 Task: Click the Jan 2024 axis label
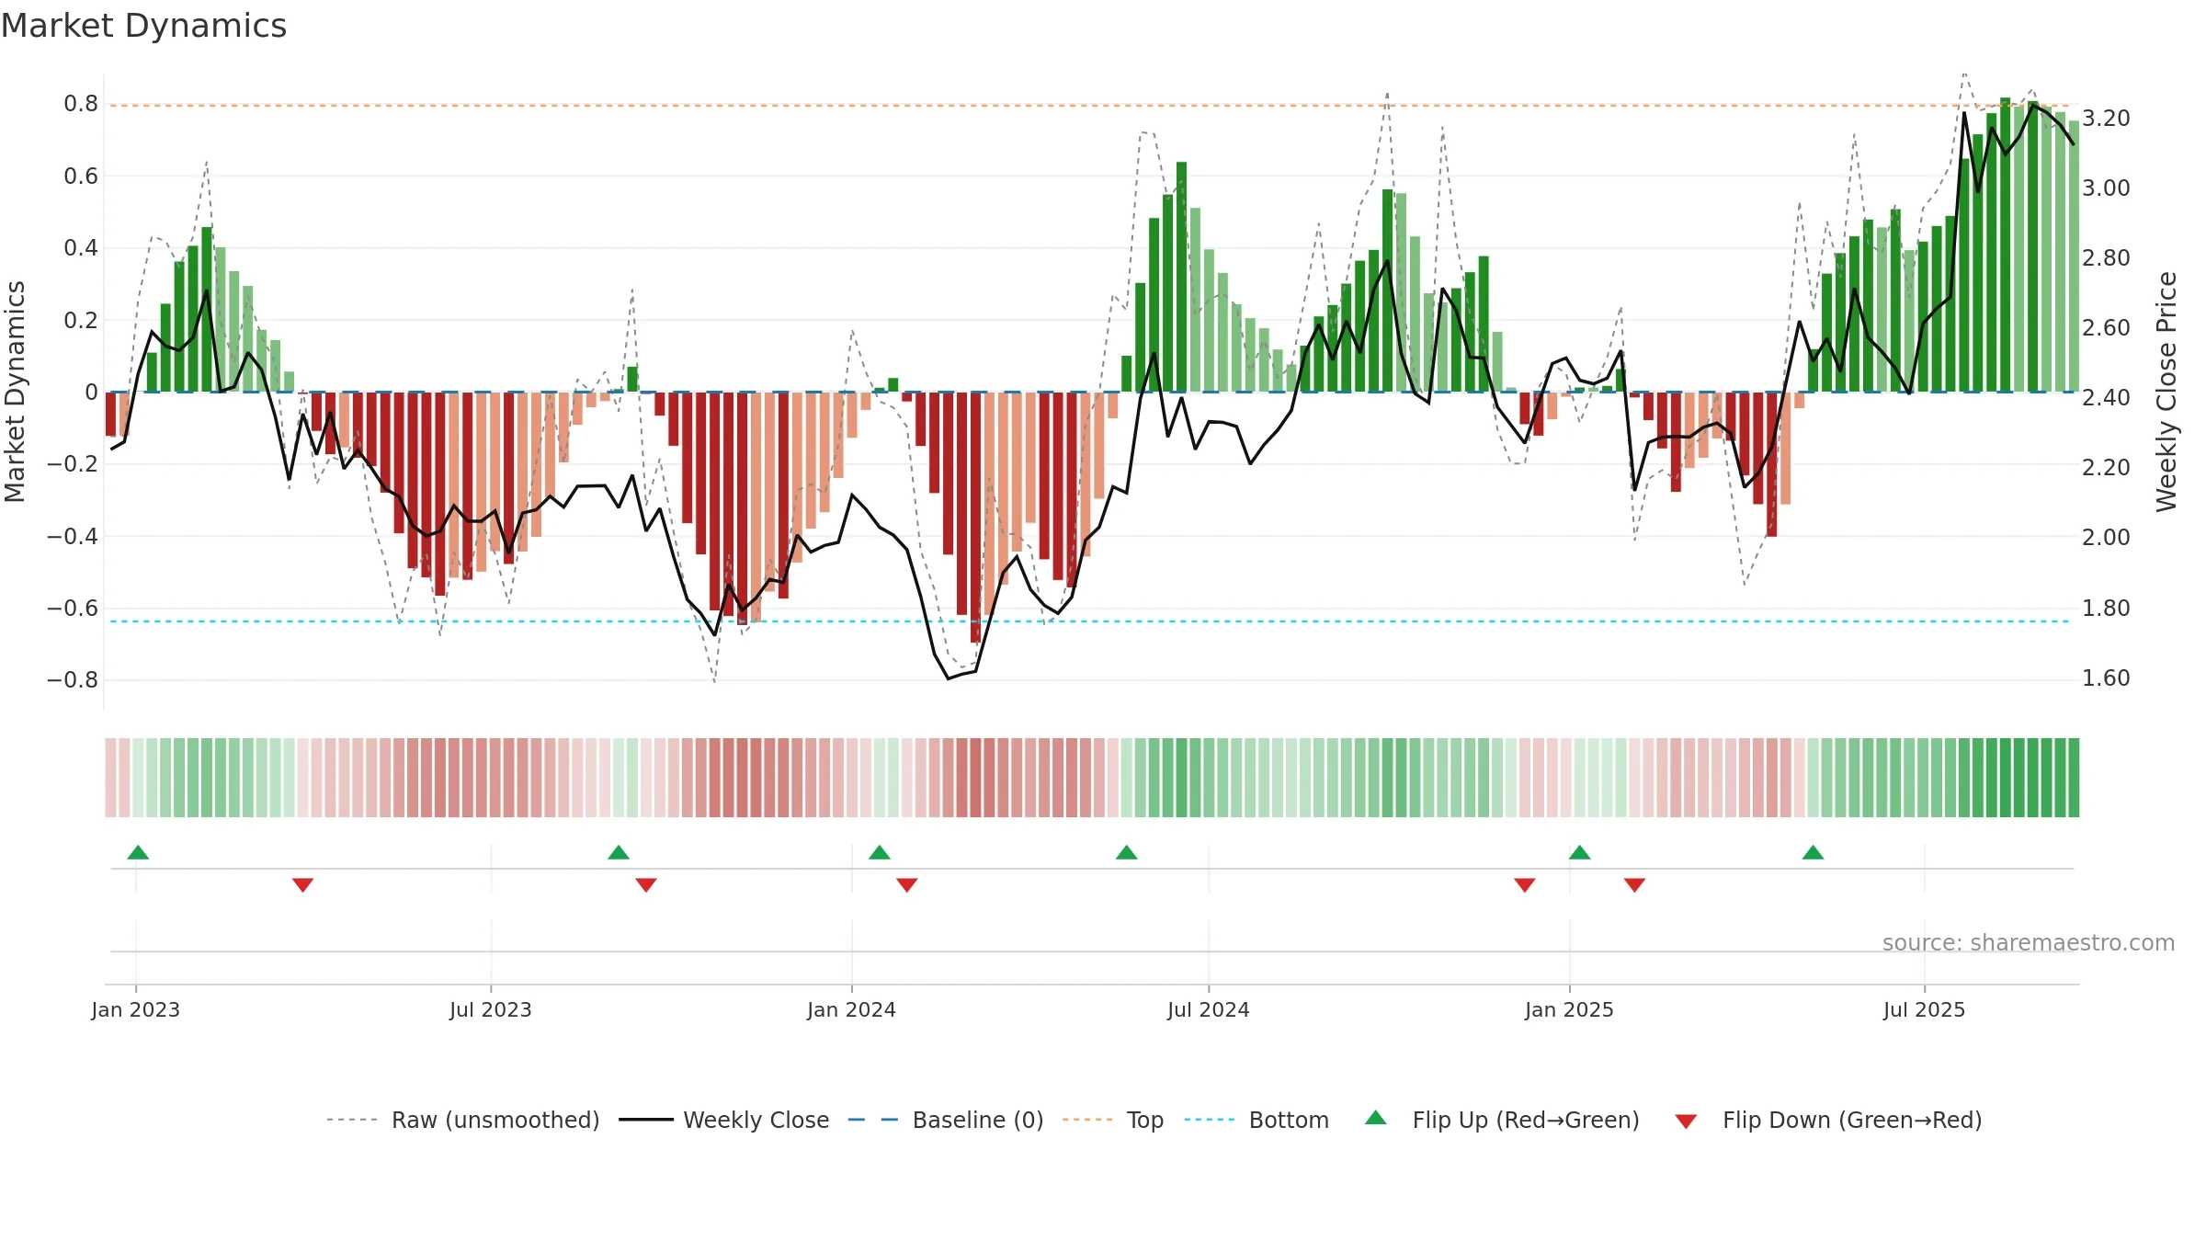[852, 1009]
